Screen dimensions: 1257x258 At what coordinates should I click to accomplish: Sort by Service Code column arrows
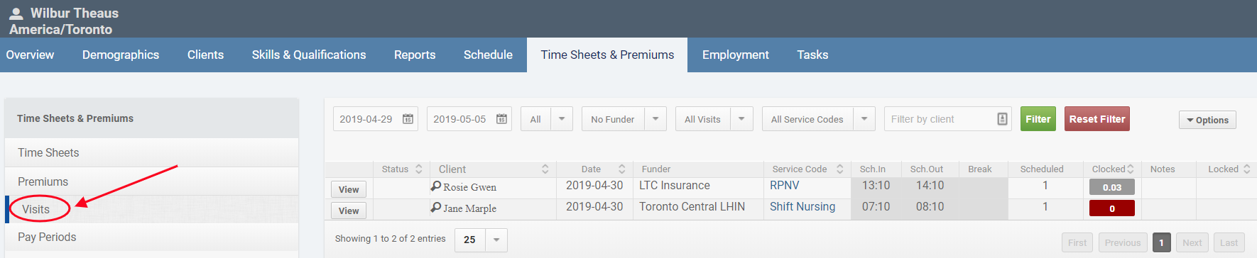coord(840,169)
